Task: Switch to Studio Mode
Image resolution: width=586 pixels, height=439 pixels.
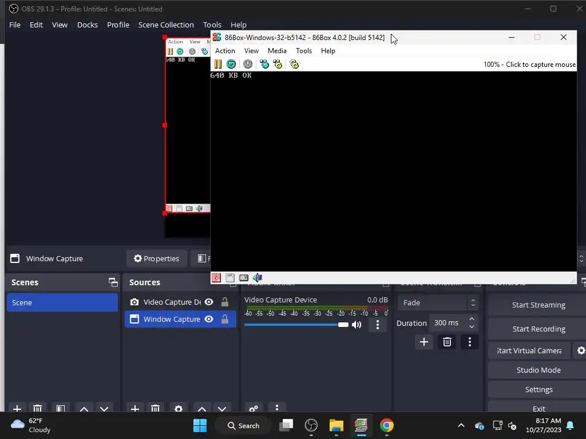Action: (x=538, y=370)
